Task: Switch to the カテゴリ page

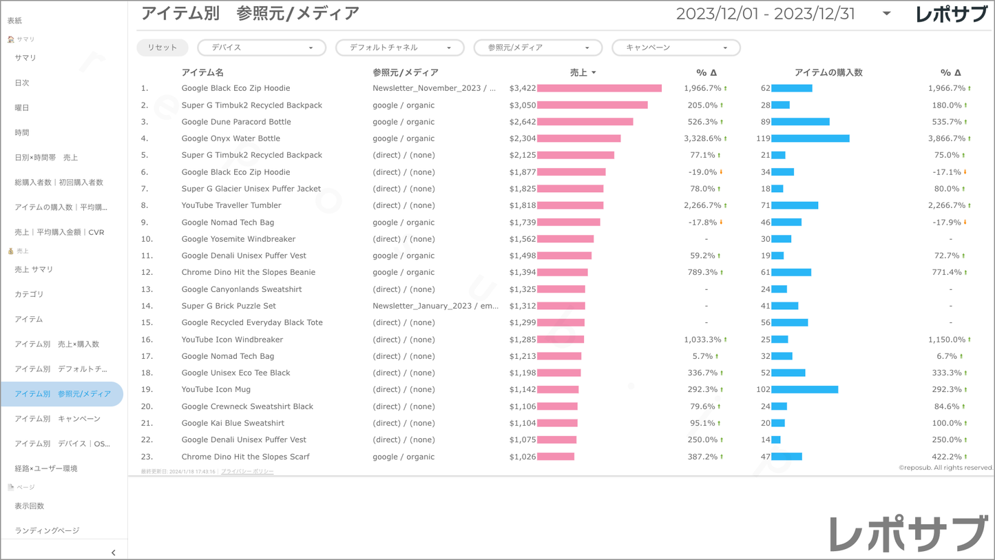Action: 29,294
